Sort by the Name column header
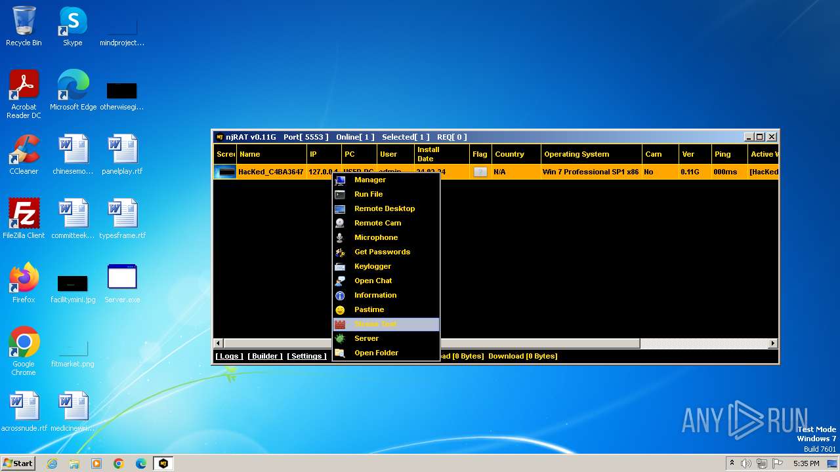Viewport: 840px width, 472px height. point(272,155)
